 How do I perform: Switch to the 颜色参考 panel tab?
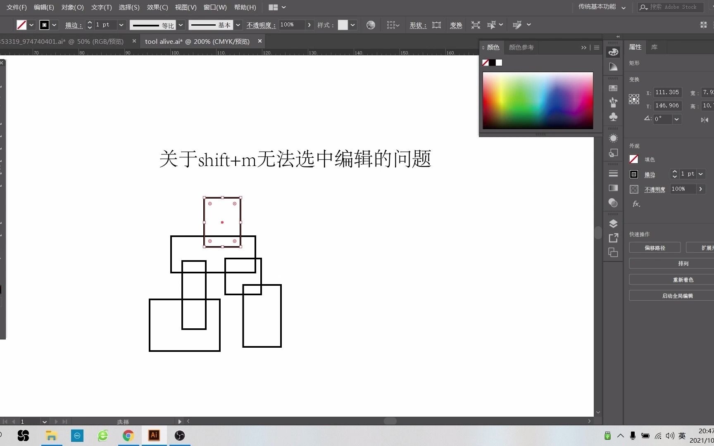coord(521,47)
